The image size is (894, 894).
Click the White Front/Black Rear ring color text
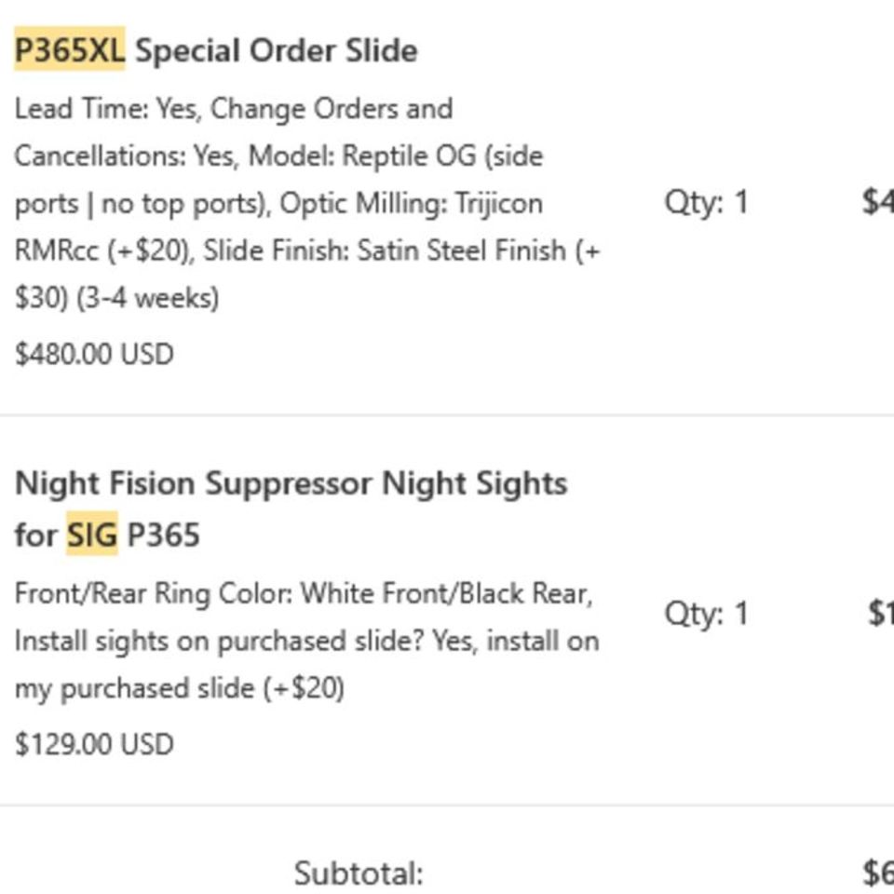[x=447, y=593]
